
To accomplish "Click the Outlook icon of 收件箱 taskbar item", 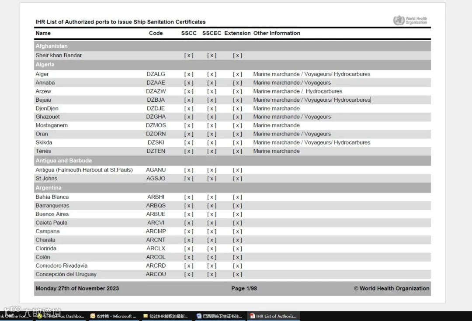I will (x=93, y=316).
